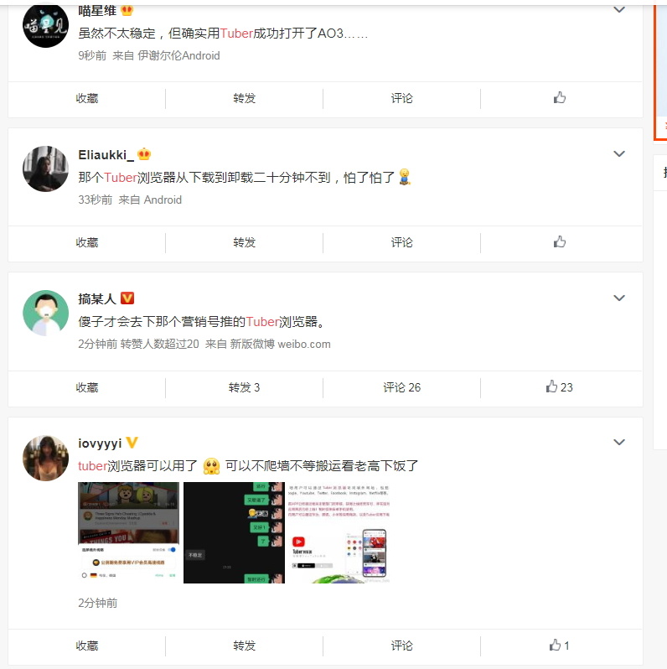667x669 pixels.
Task: Expand options chevron on Eliaukki_'s post
Action: click(618, 153)
